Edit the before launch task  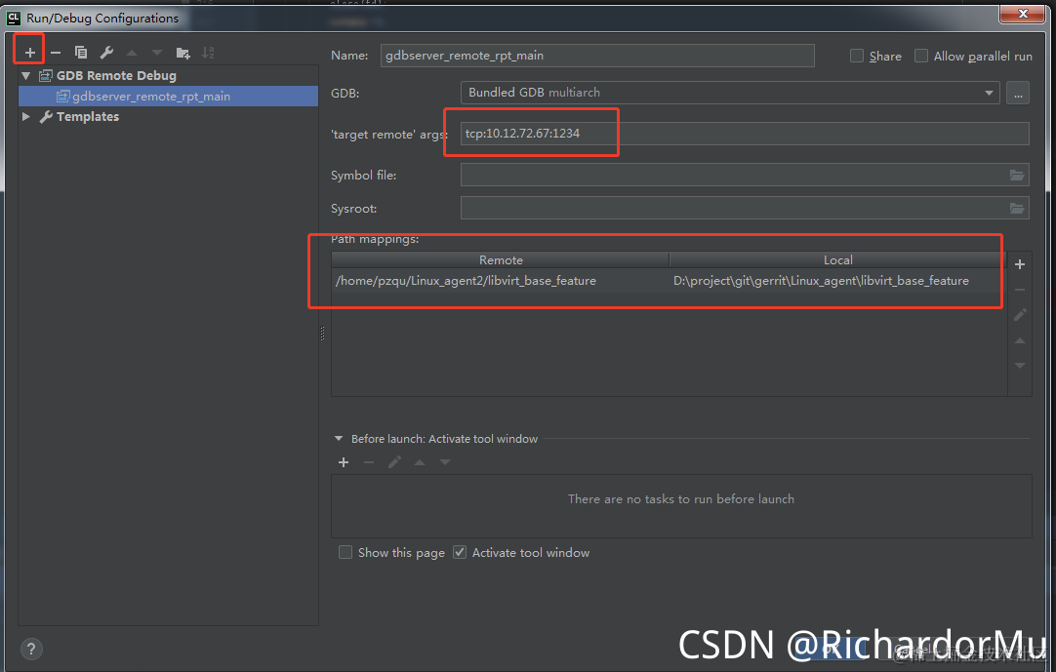(394, 462)
